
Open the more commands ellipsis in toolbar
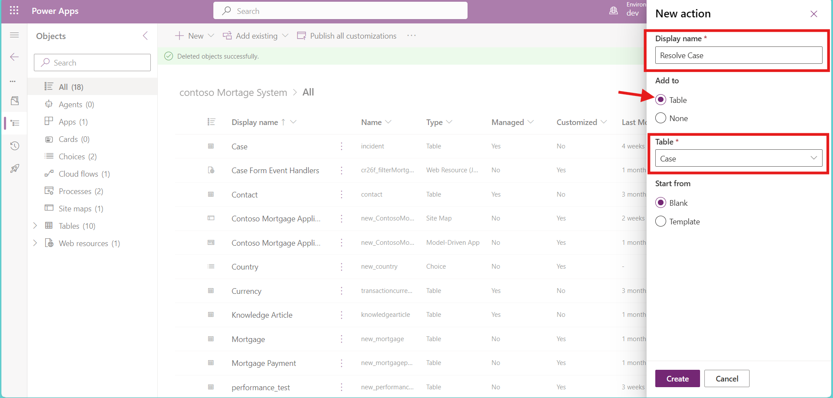tap(411, 36)
